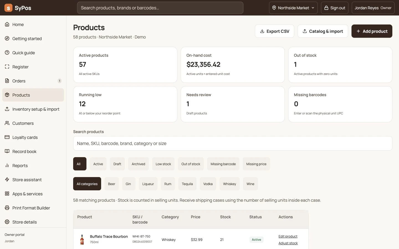Click the upload icon on Catalog & import
The image size is (399, 249).
(305, 31)
